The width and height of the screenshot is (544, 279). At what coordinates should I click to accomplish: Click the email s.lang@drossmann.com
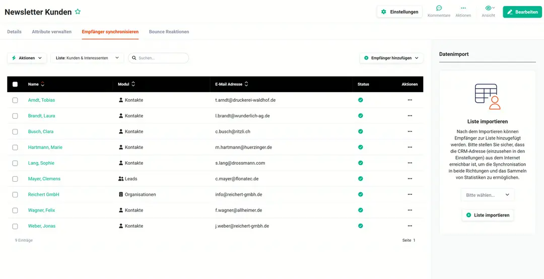[x=240, y=163]
